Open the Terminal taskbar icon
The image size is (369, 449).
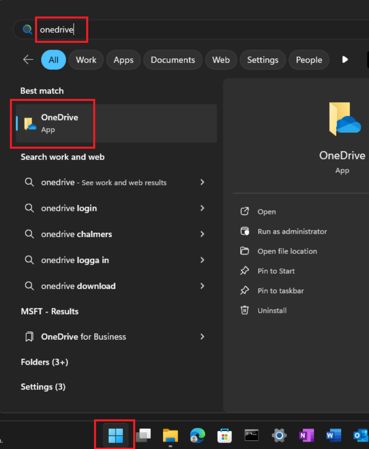pyautogui.click(x=252, y=435)
